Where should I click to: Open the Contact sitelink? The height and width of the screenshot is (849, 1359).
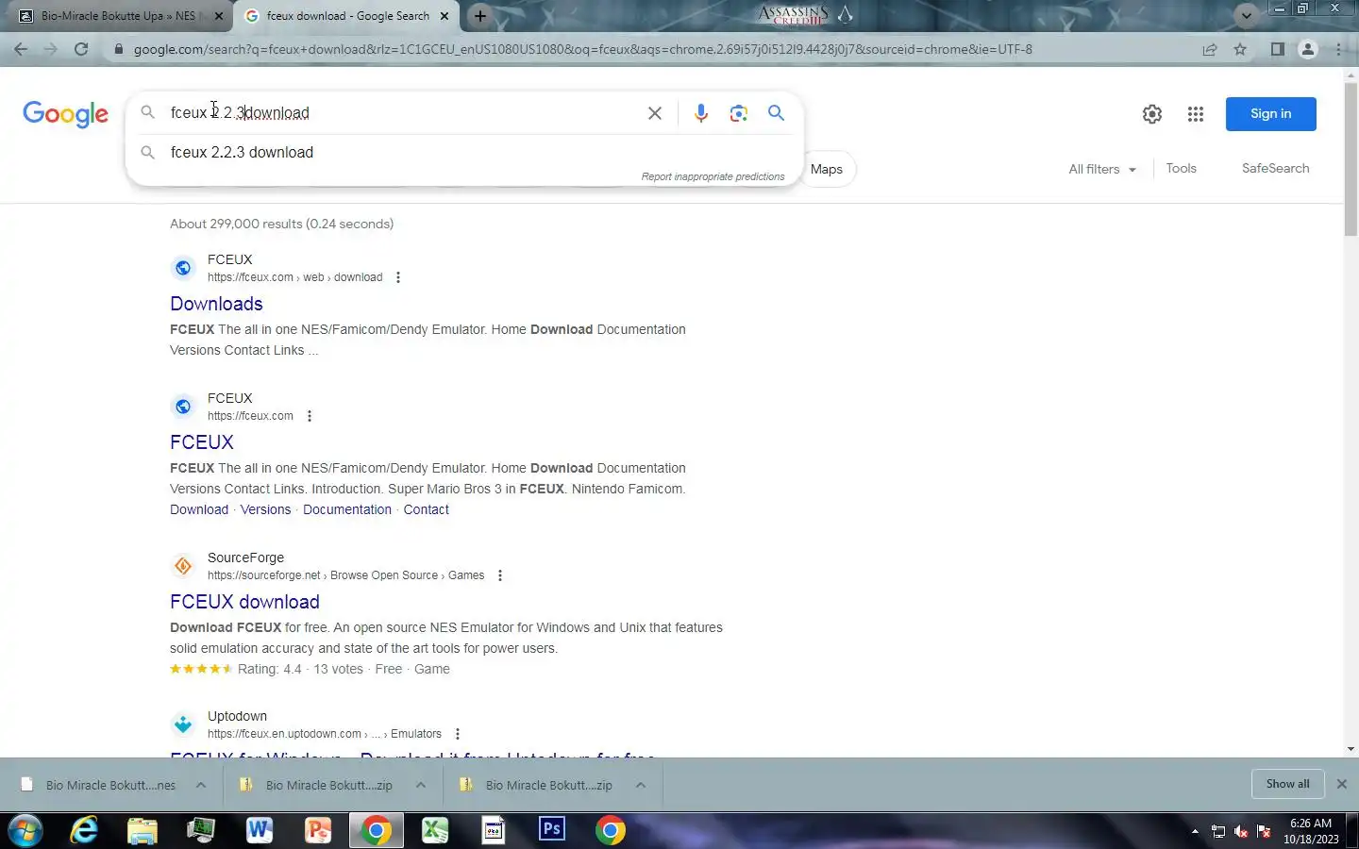click(427, 509)
